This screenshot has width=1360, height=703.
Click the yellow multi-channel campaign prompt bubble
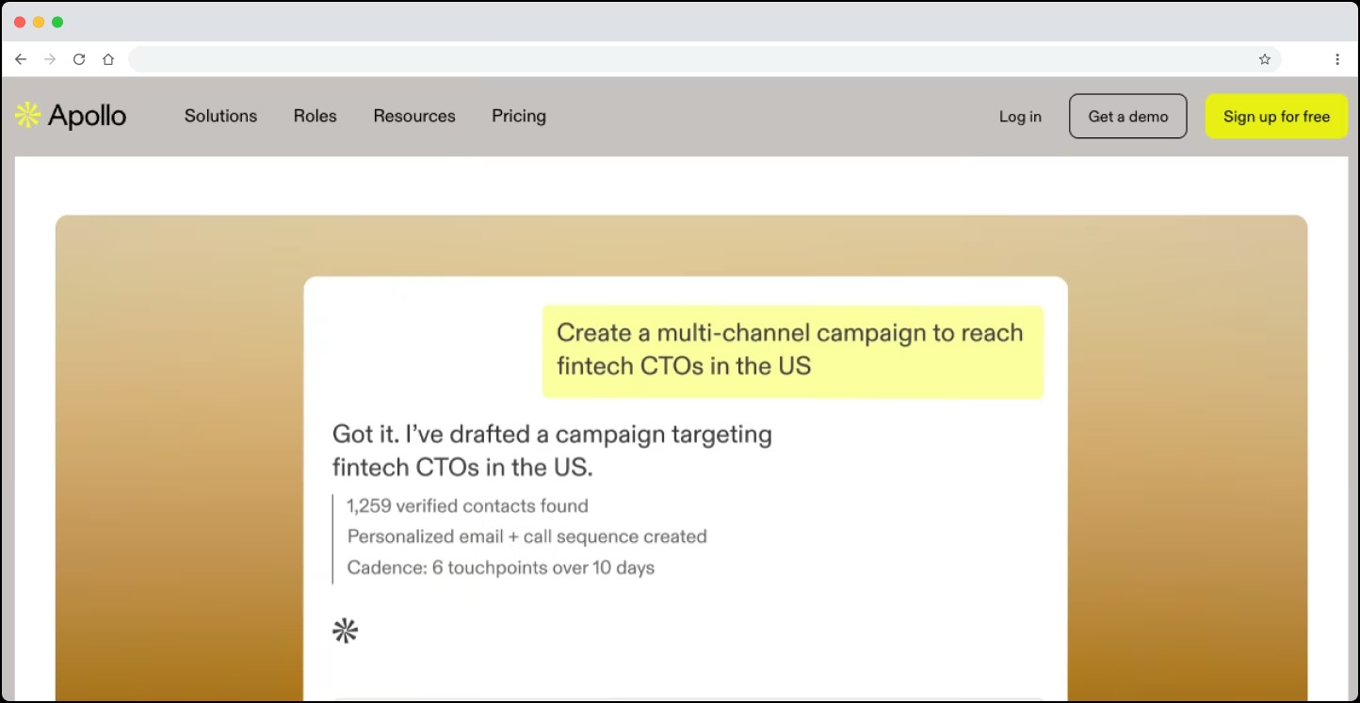tap(793, 351)
